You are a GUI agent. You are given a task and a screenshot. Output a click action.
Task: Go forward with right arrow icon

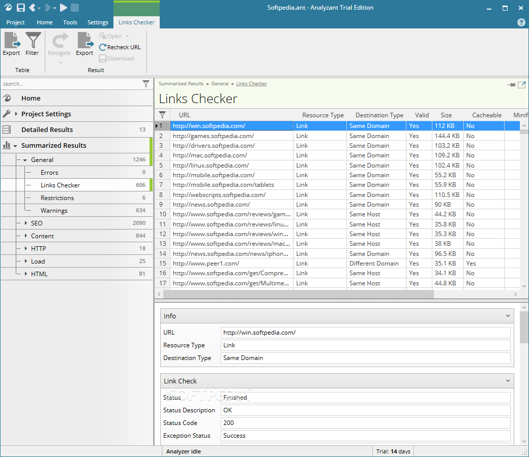click(48, 8)
